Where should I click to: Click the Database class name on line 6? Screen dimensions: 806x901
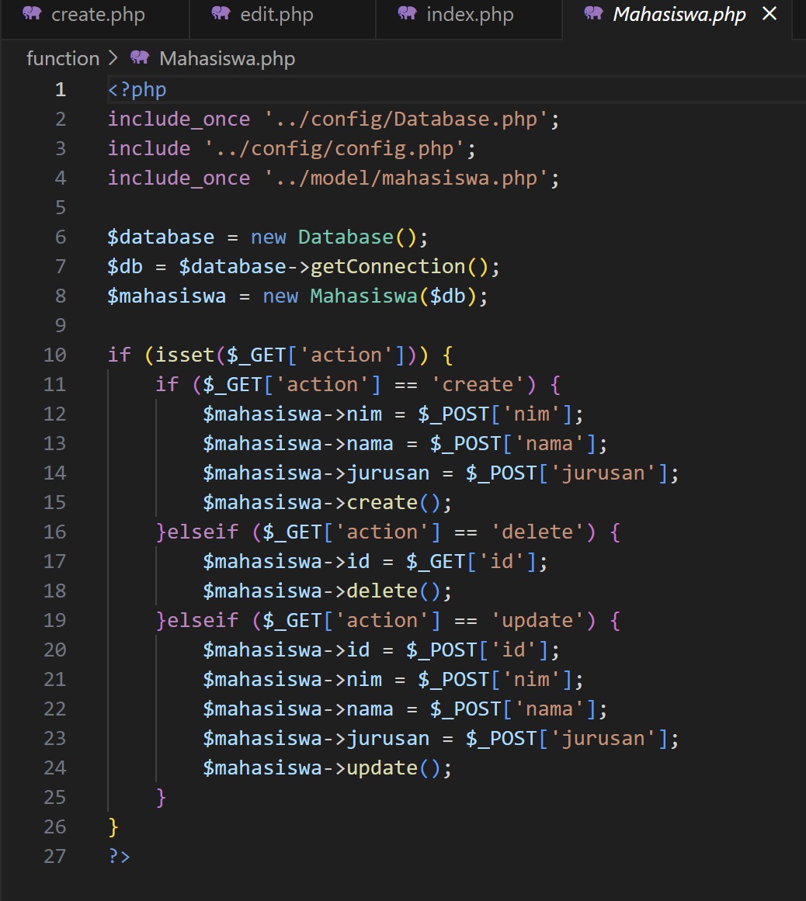coord(345,237)
